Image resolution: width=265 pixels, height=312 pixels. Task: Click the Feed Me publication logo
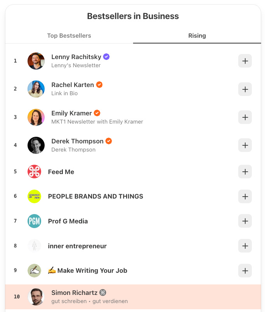point(34,171)
